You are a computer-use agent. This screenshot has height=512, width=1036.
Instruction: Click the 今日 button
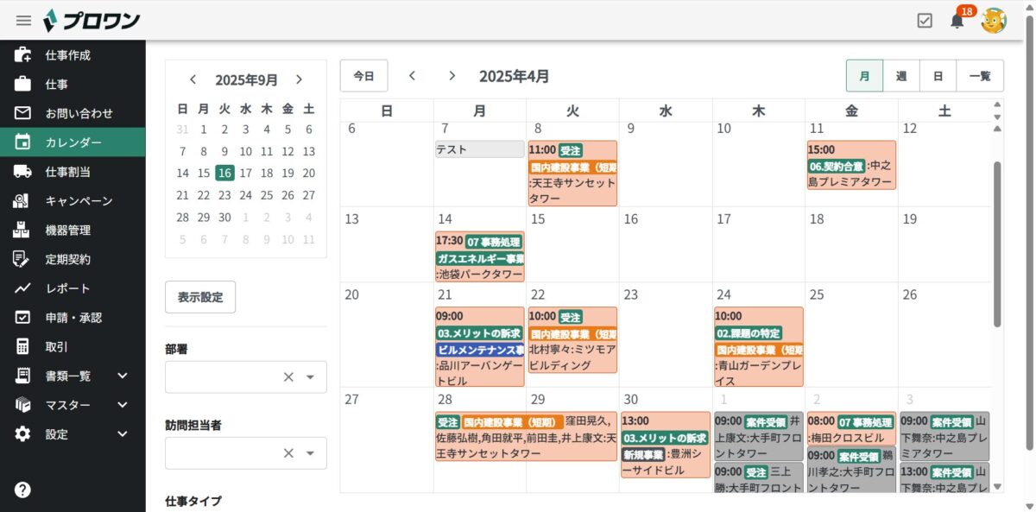pyautogui.click(x=364, y=76)
